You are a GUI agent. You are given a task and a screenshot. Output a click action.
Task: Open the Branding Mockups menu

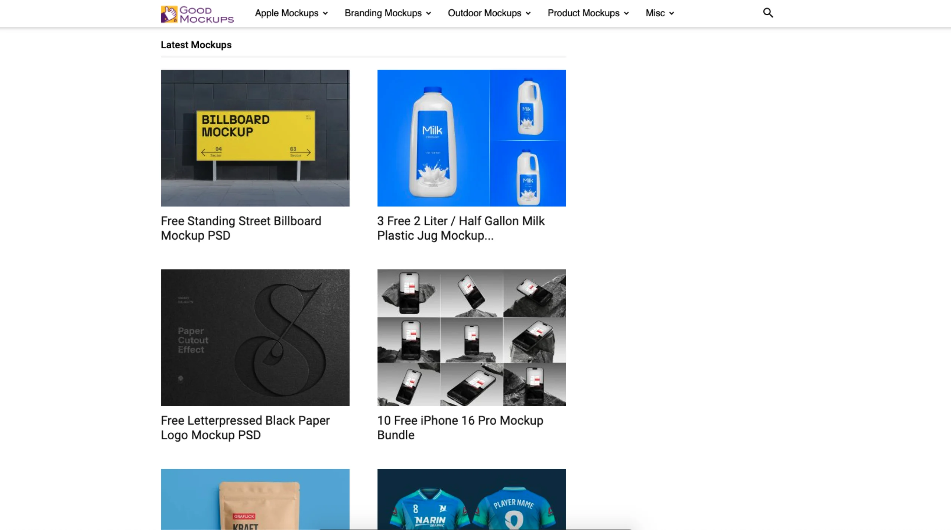point(388,13)
